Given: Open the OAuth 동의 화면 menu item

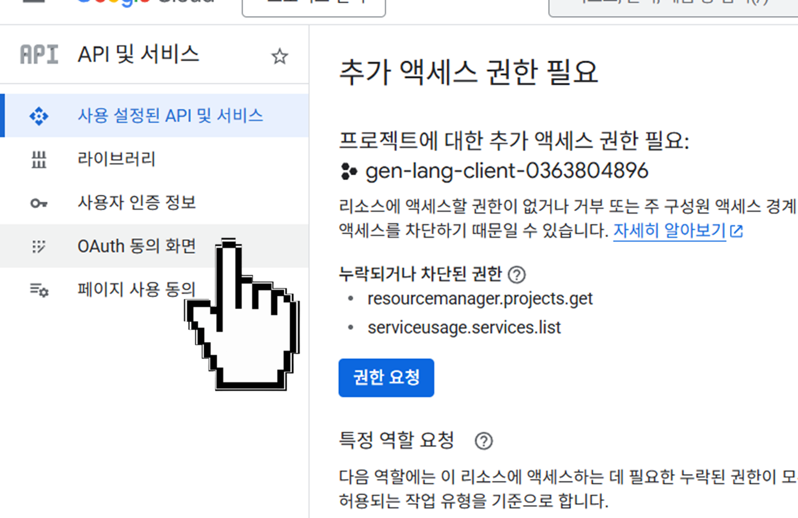Looking at the screenshot, I should [155, 246].
